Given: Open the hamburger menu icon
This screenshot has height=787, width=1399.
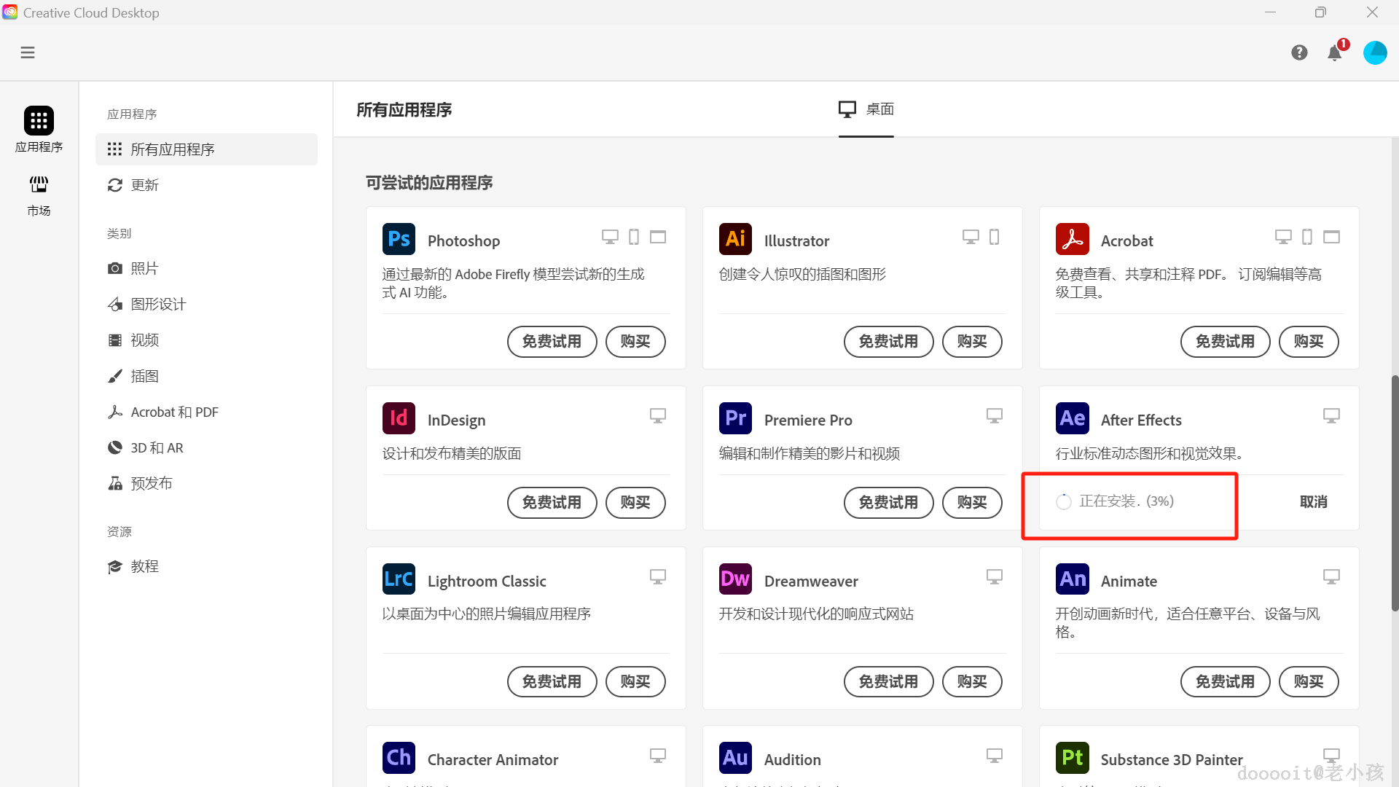Looking at the screenshot, I should (28, 52).
